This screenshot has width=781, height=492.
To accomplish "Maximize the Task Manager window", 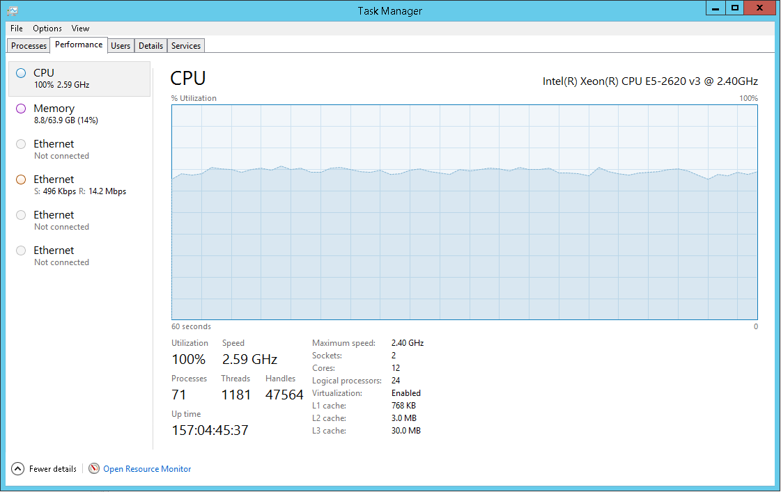I will pos(735,8).
